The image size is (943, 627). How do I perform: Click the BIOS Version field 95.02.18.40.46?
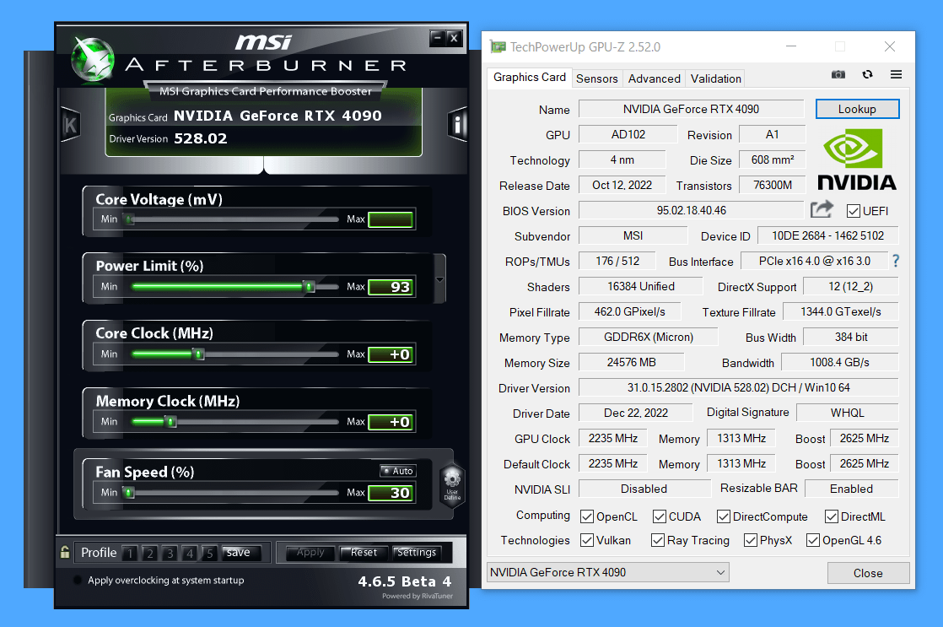coord(691,211)
